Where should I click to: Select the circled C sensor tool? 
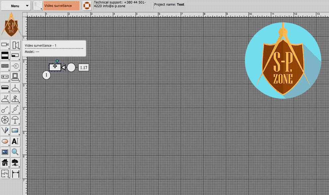[15, 66]
